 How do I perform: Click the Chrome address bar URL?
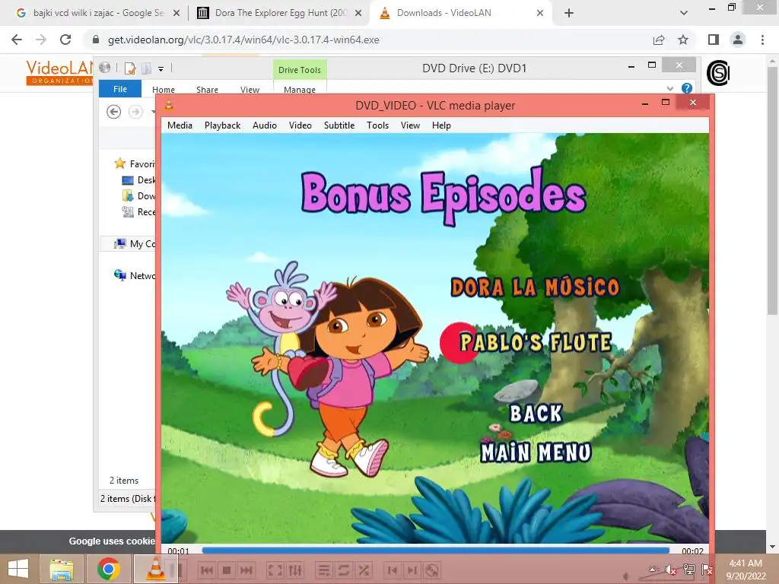[x=243, y=40]
